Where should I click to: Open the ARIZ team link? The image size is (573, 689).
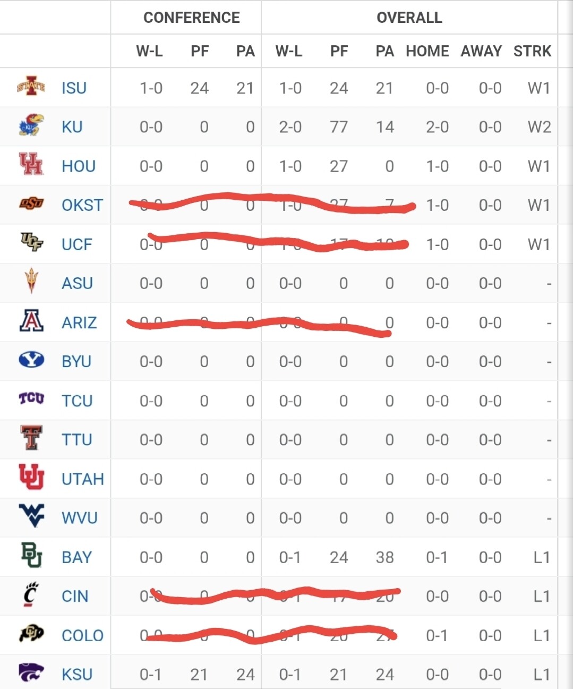point(79,323)
